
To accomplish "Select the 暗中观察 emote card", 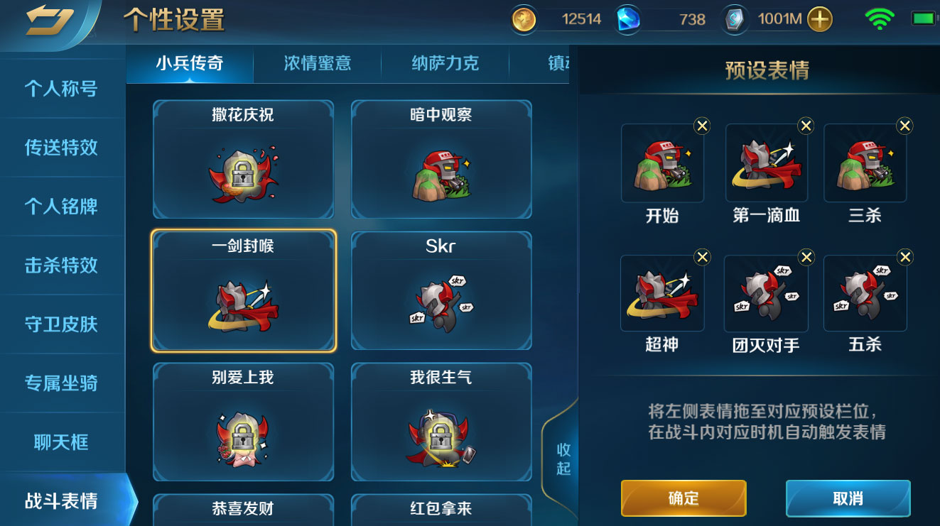I will [x=441, y=160].
